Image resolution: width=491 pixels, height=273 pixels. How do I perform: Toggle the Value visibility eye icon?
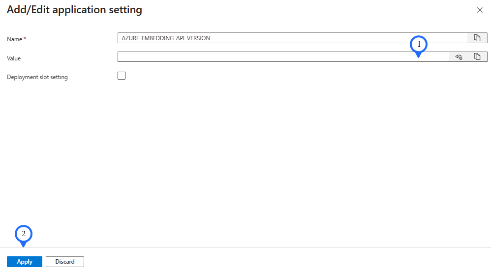tap(459, 57)
